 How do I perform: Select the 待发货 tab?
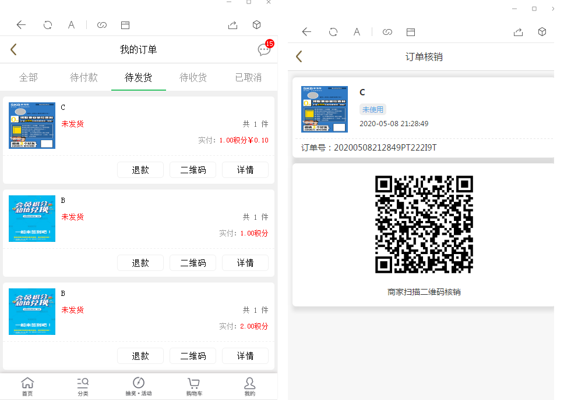click(x=139, y=77)
